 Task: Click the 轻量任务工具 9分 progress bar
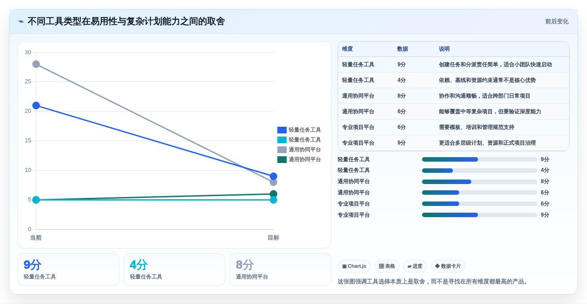point(479,159)
